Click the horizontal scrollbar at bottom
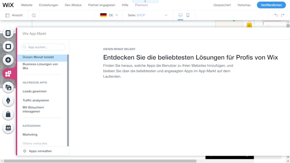The height and width of the screenshot is (163, 290). click(100, 161)
